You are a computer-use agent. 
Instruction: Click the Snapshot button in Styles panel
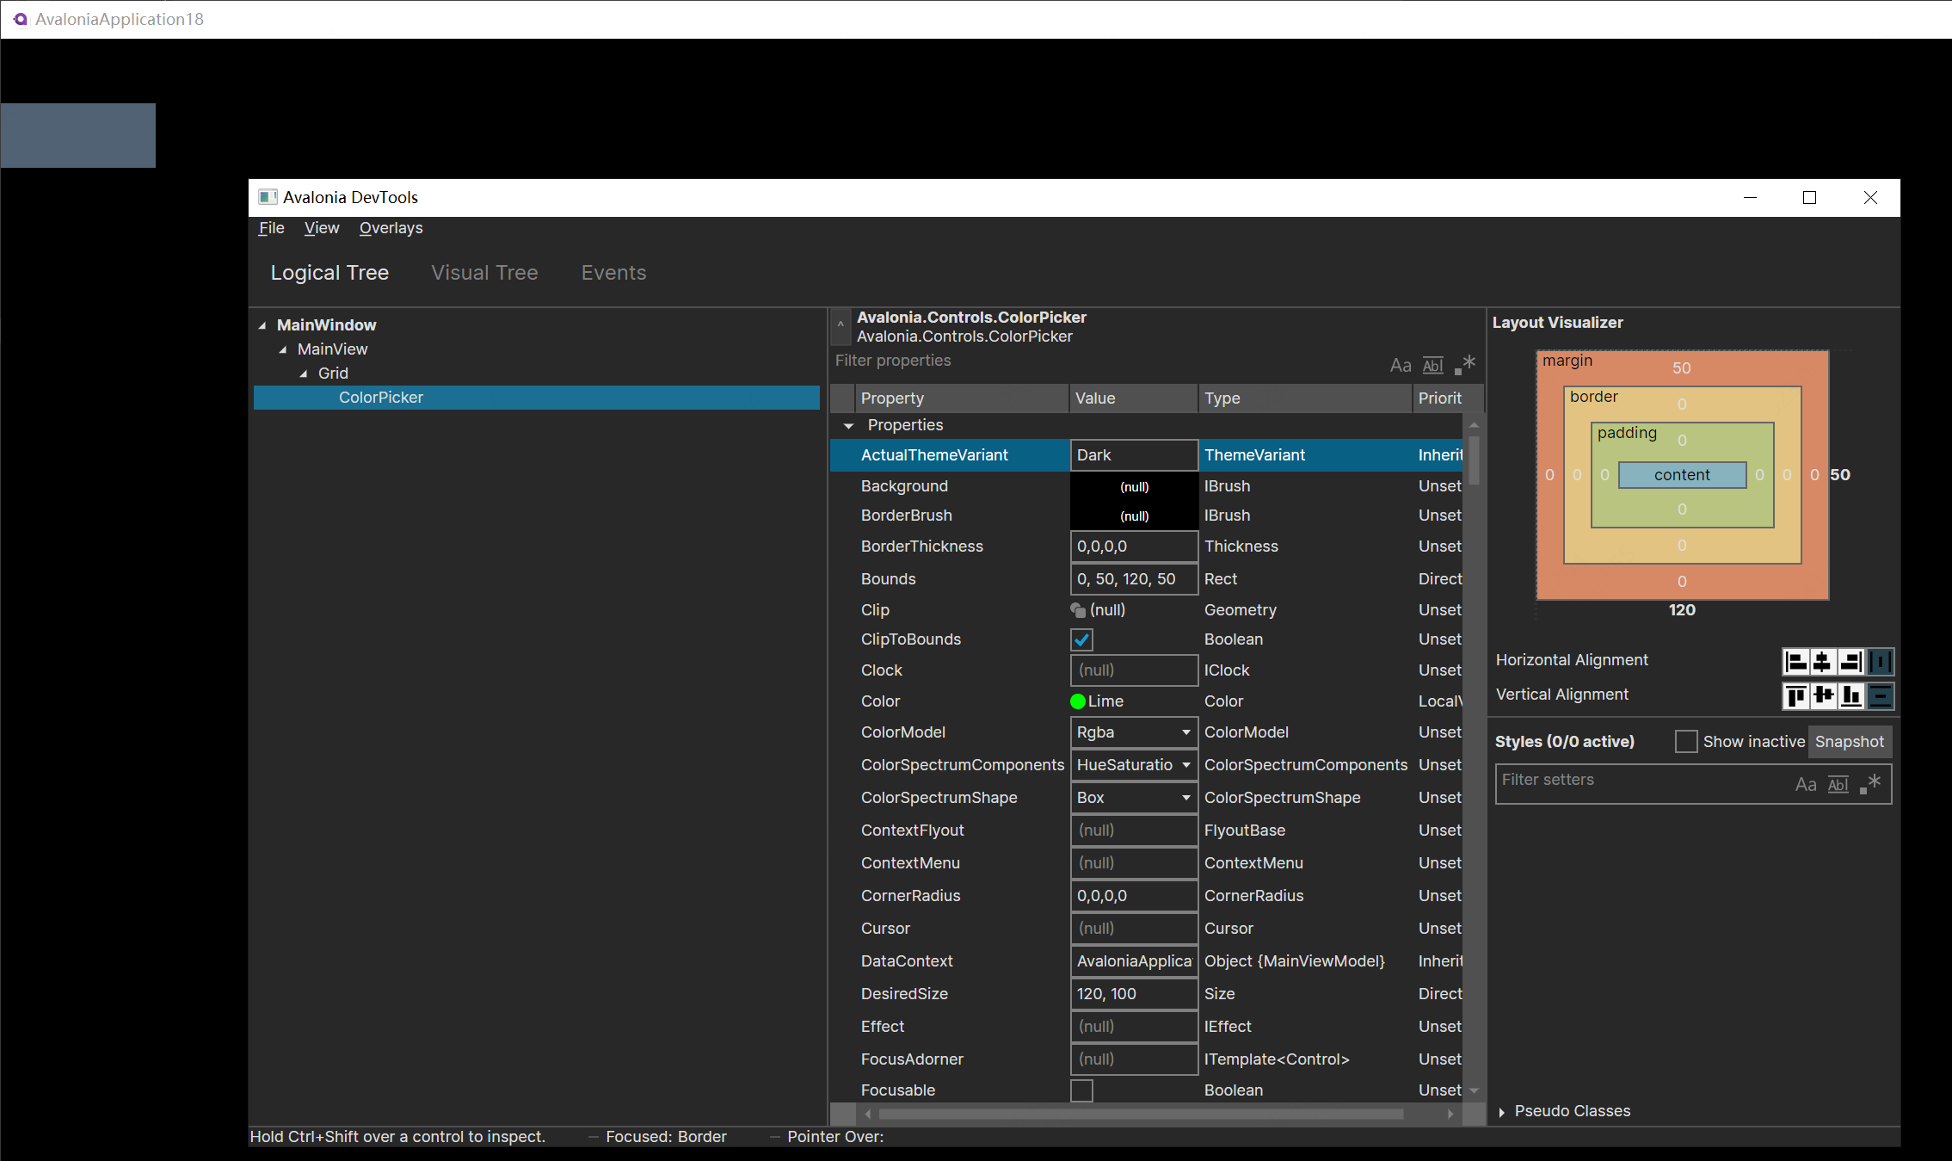point(1850,741)
